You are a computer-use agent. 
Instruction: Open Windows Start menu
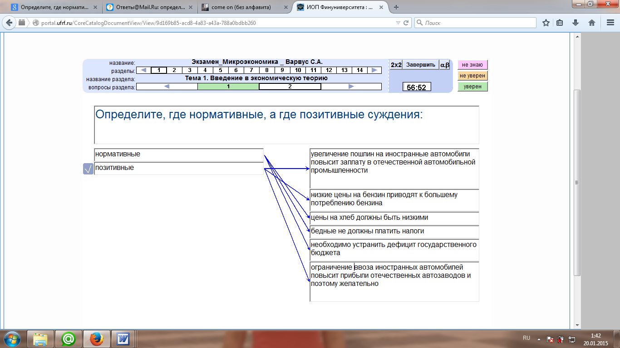click(13, 339)
